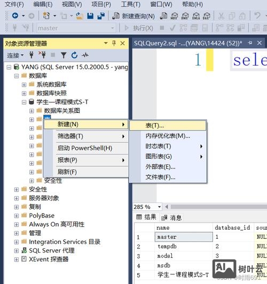267x284 pixels.
Task: Click the Execute (执行) button
Action: tap(139, 28)
